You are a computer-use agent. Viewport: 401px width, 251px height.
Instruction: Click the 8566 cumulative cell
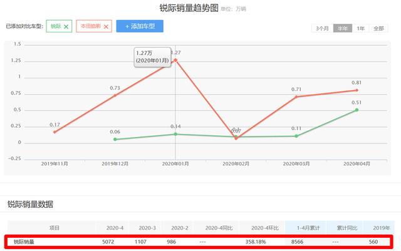point(297,242)
